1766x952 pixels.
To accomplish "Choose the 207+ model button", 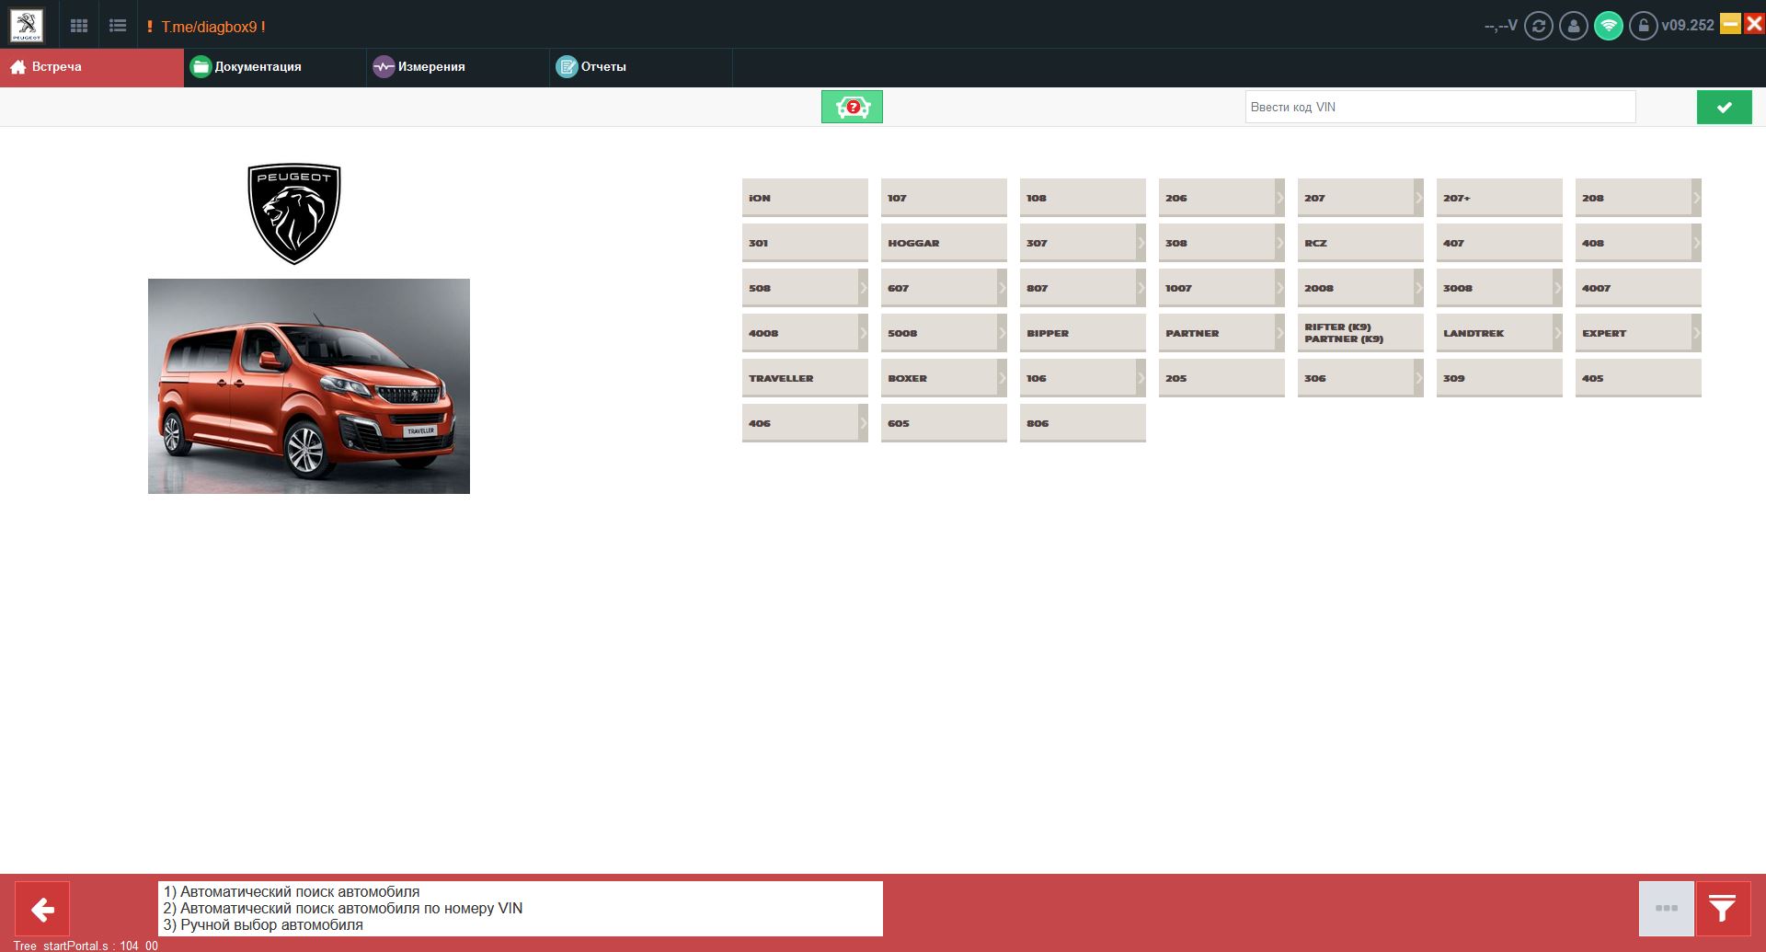I will [x=1499, y=198].
